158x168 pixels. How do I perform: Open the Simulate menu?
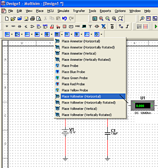click(63, 11)
